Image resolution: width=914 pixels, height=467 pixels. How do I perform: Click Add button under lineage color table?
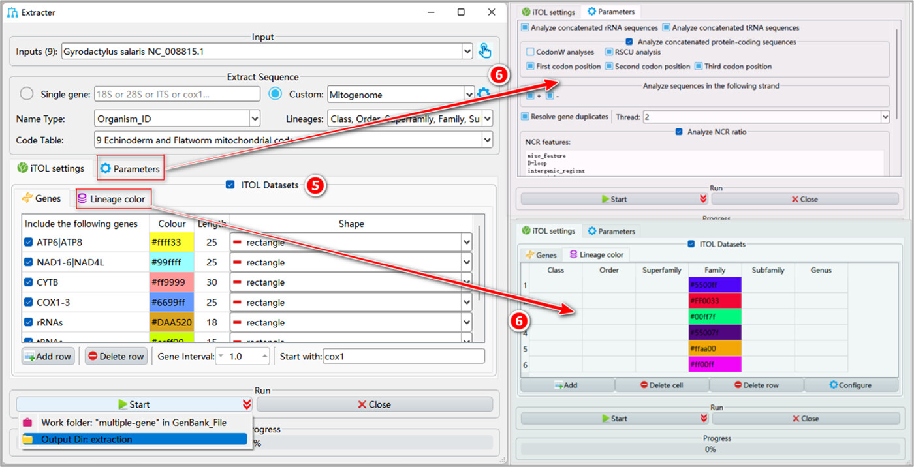pos(567,385)
